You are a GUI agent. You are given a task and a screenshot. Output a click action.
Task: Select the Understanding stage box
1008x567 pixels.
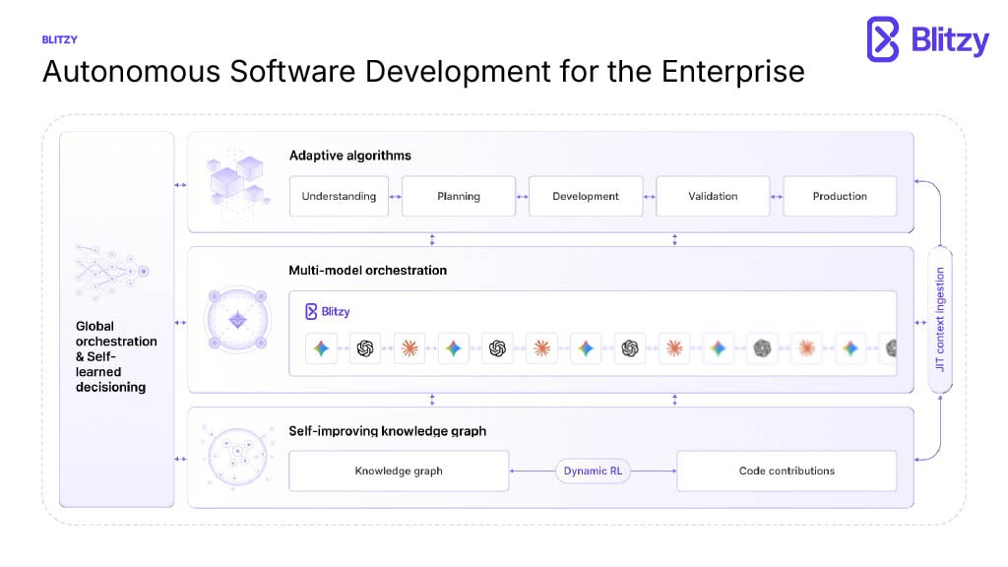(339, 196)
